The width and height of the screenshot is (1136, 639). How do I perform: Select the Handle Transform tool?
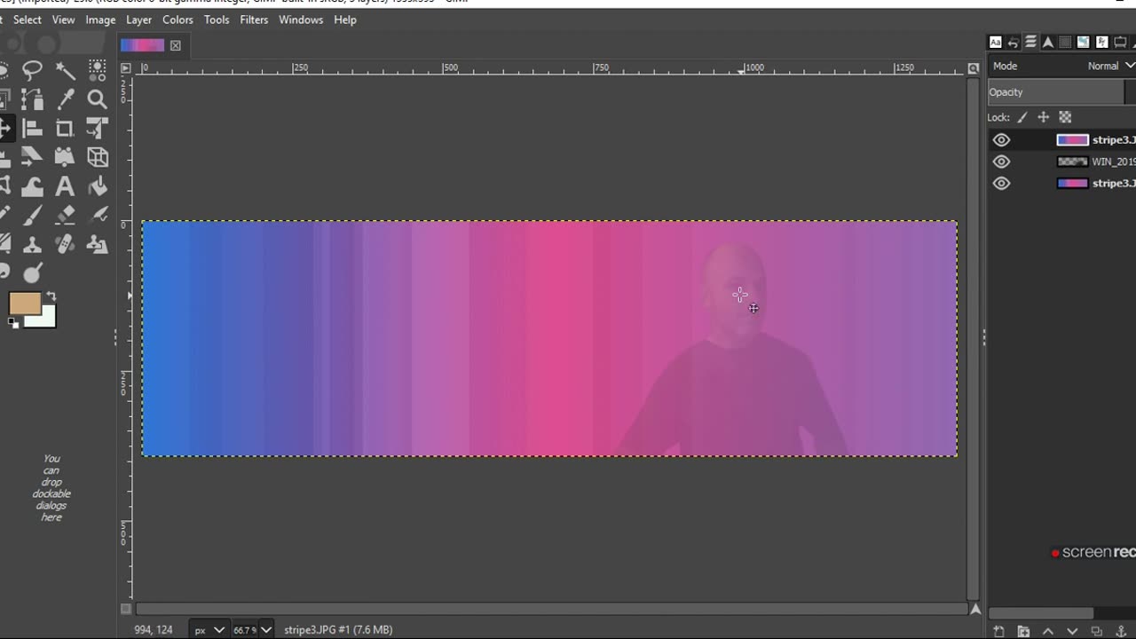click(x=65, y=157)
